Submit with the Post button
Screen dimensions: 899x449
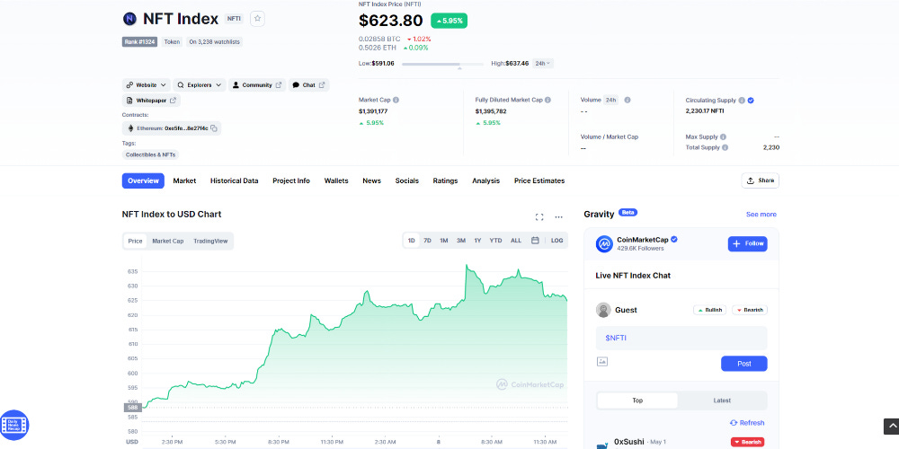click(744, 364)
